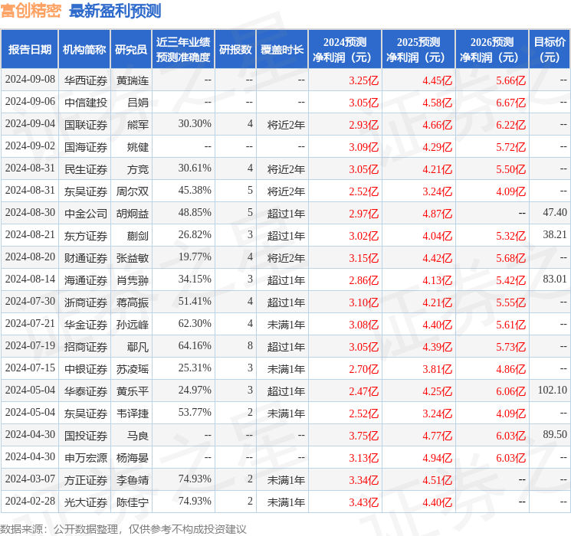
Task: Click accuracy value 64.16%
Action: point(195,345)
